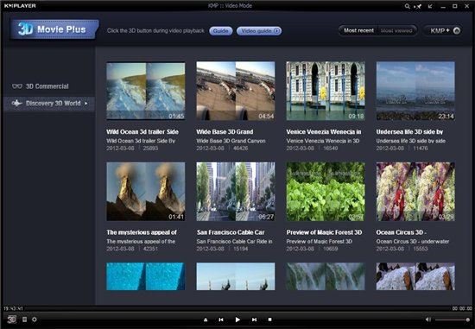Sort videos by Most recent
Image resolution: width=475 pixels, height=329 pixels.
[x=358, y=30]
